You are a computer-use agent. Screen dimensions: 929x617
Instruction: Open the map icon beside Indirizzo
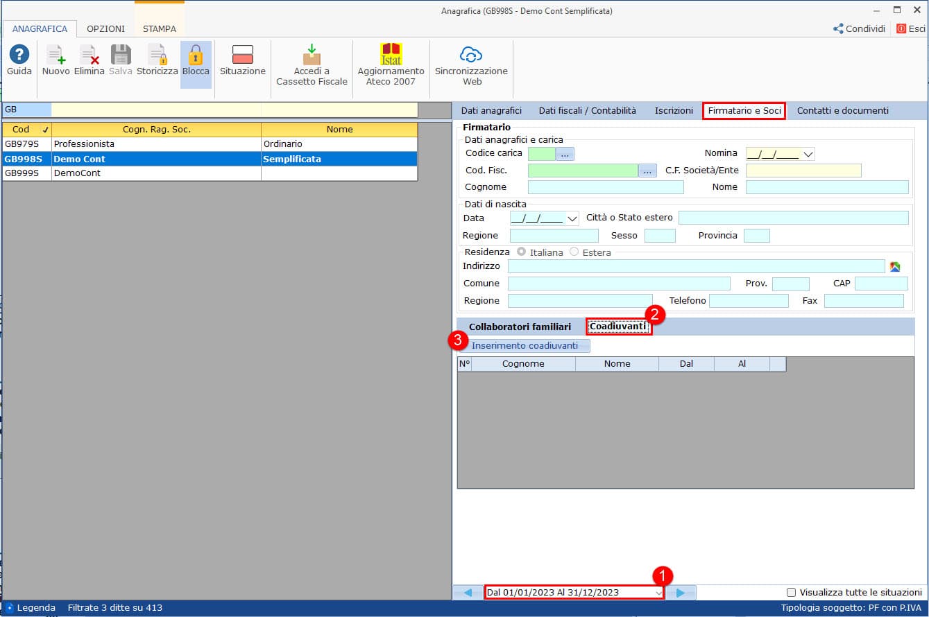pyautogui.click(x=895, y=267)
